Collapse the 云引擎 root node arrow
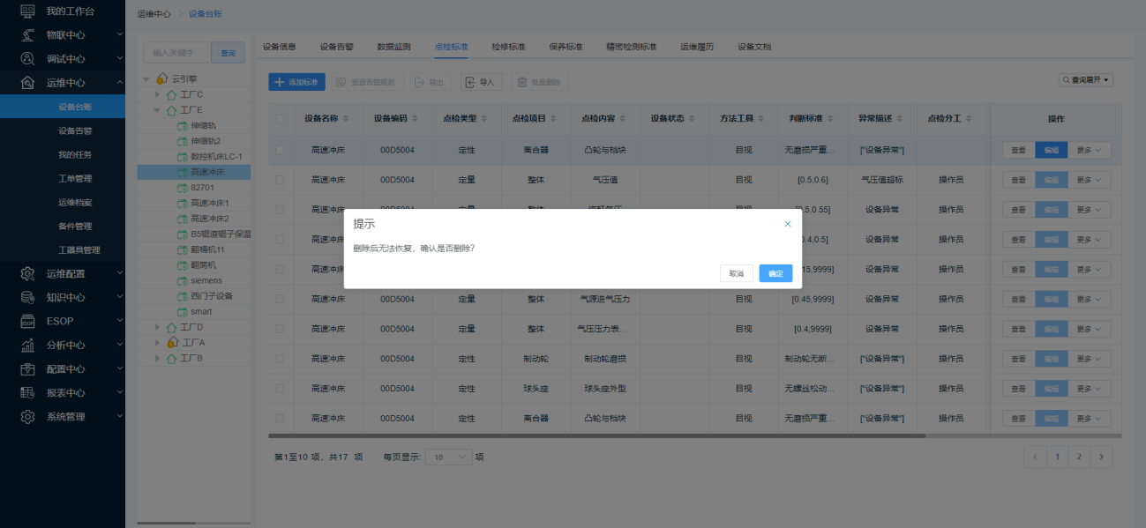Image resolution: width=1146 pixels, height=528 pixels. 146,78
